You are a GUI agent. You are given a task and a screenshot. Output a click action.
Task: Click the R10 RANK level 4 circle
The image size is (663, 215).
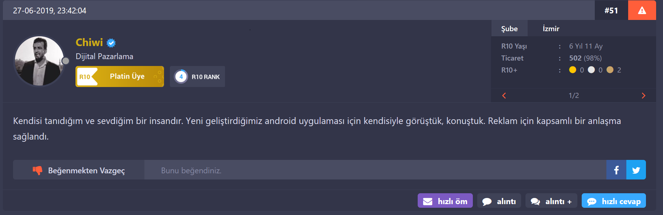point(181,77)
